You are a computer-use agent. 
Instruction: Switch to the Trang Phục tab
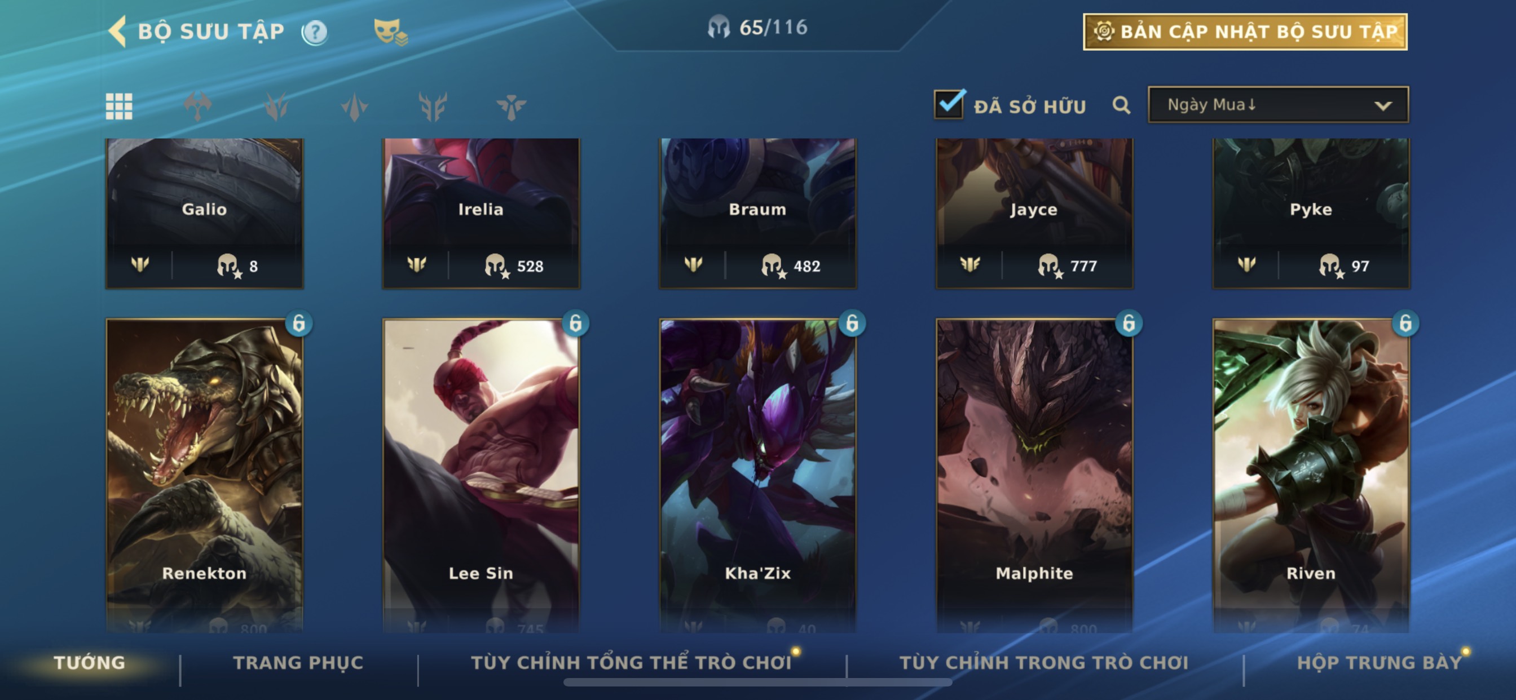tap(298, 662)
